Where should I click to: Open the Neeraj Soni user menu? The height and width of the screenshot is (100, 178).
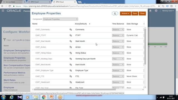point(168,11)
